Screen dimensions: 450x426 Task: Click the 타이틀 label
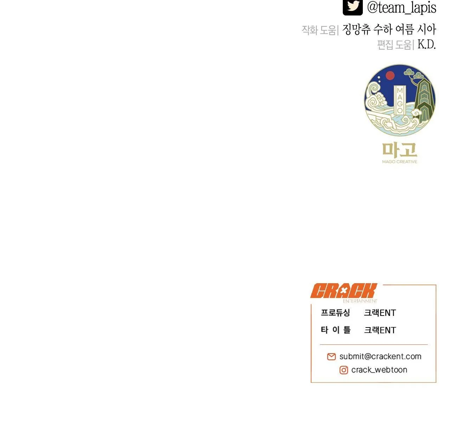[336, 330]
